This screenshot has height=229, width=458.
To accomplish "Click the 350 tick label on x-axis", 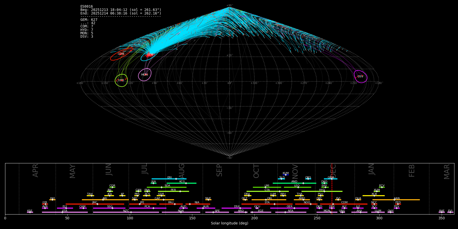I will click(x=442, y=218).
